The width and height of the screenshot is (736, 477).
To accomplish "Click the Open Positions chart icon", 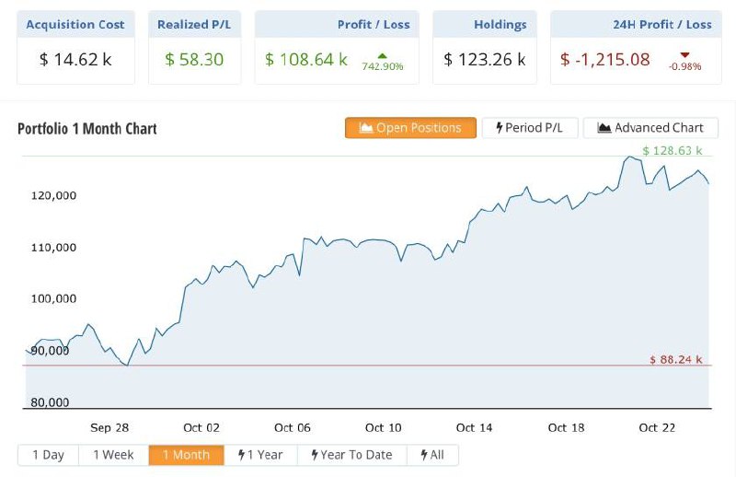I will pyautogui.click(x=365, y=128).
